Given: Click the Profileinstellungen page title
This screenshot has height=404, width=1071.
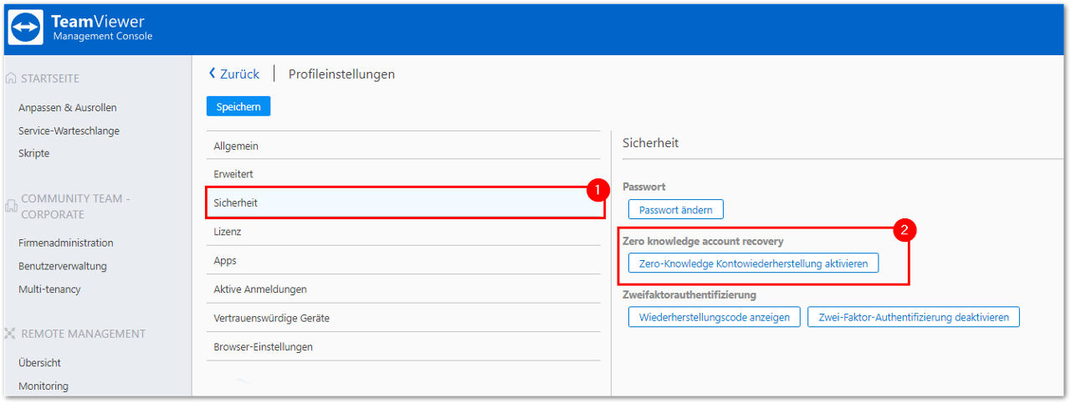Looking at the screenshot, I should tap(341, 74).
